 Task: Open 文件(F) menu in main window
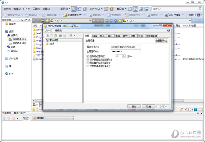pyautogui.click(x=7, y=9)
